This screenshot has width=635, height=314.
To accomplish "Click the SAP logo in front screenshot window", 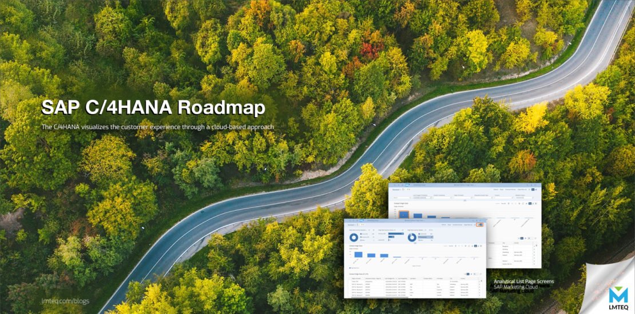I will point(360,221).
